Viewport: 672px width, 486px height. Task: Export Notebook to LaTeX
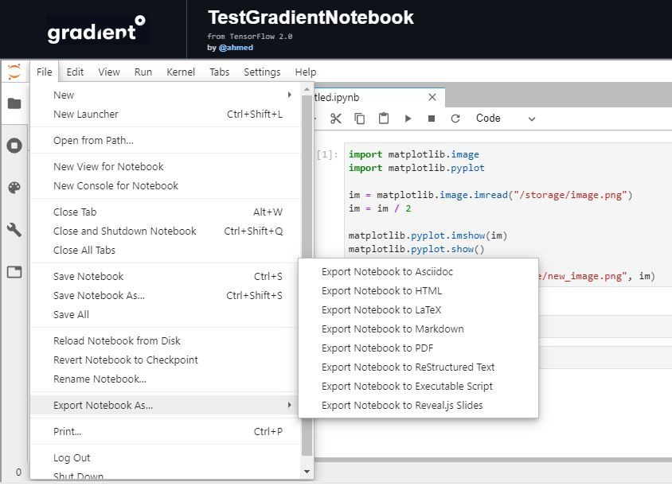(418, 309)
